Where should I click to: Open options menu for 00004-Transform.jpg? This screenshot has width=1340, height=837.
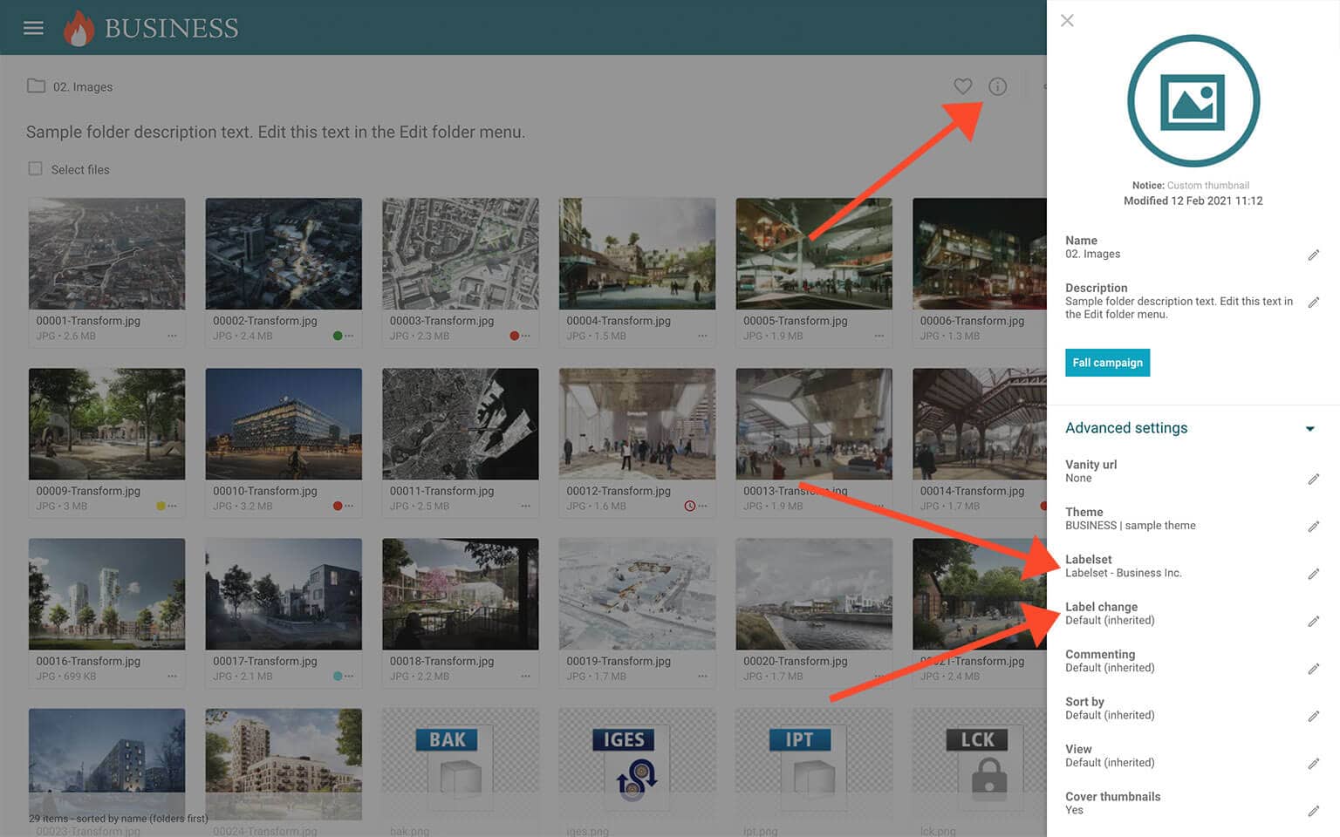coord(702,336)
